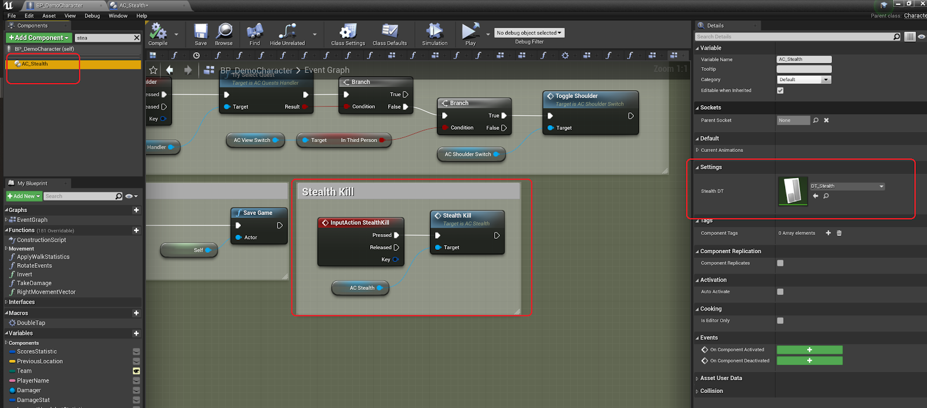Clear Parent Socket with X icon

pos(827,121)
